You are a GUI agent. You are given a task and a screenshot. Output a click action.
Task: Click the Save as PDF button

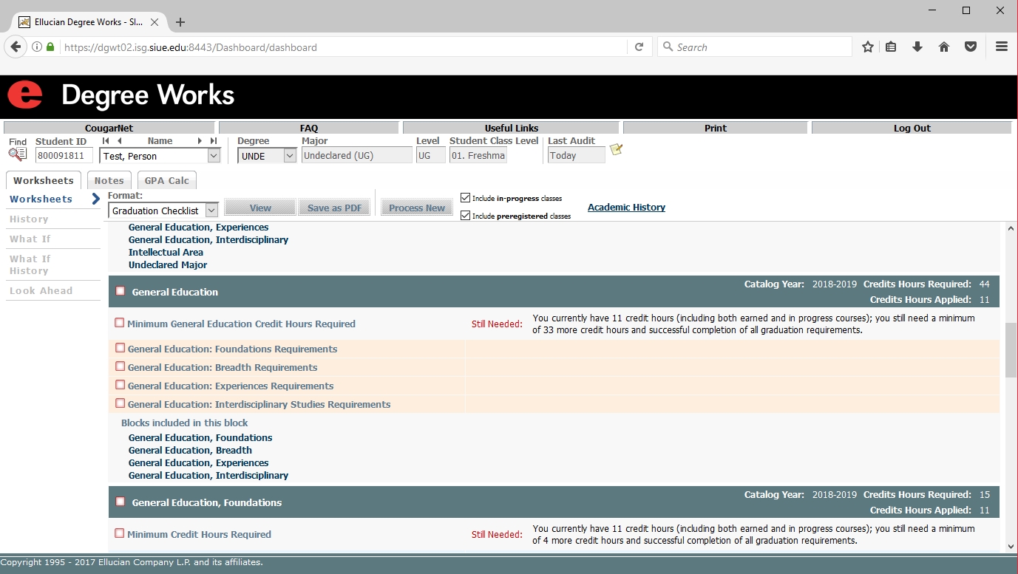point(334,208)
